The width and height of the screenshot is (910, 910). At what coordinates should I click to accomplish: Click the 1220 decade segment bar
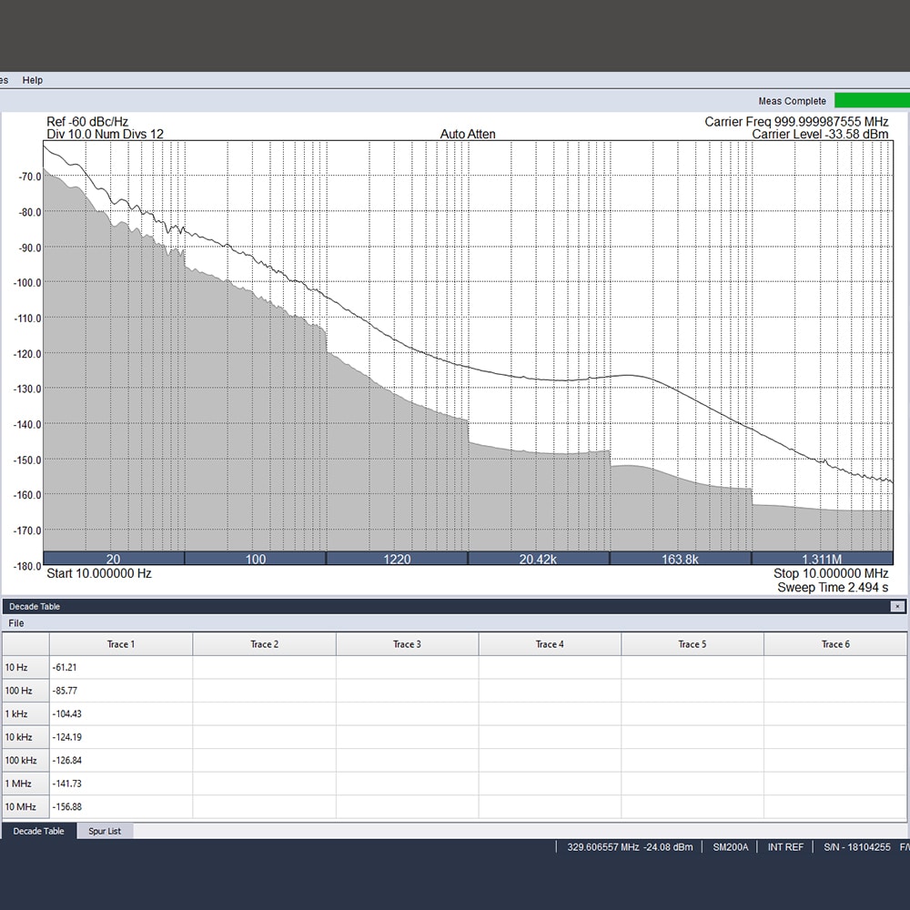click(x=397, y=559)
